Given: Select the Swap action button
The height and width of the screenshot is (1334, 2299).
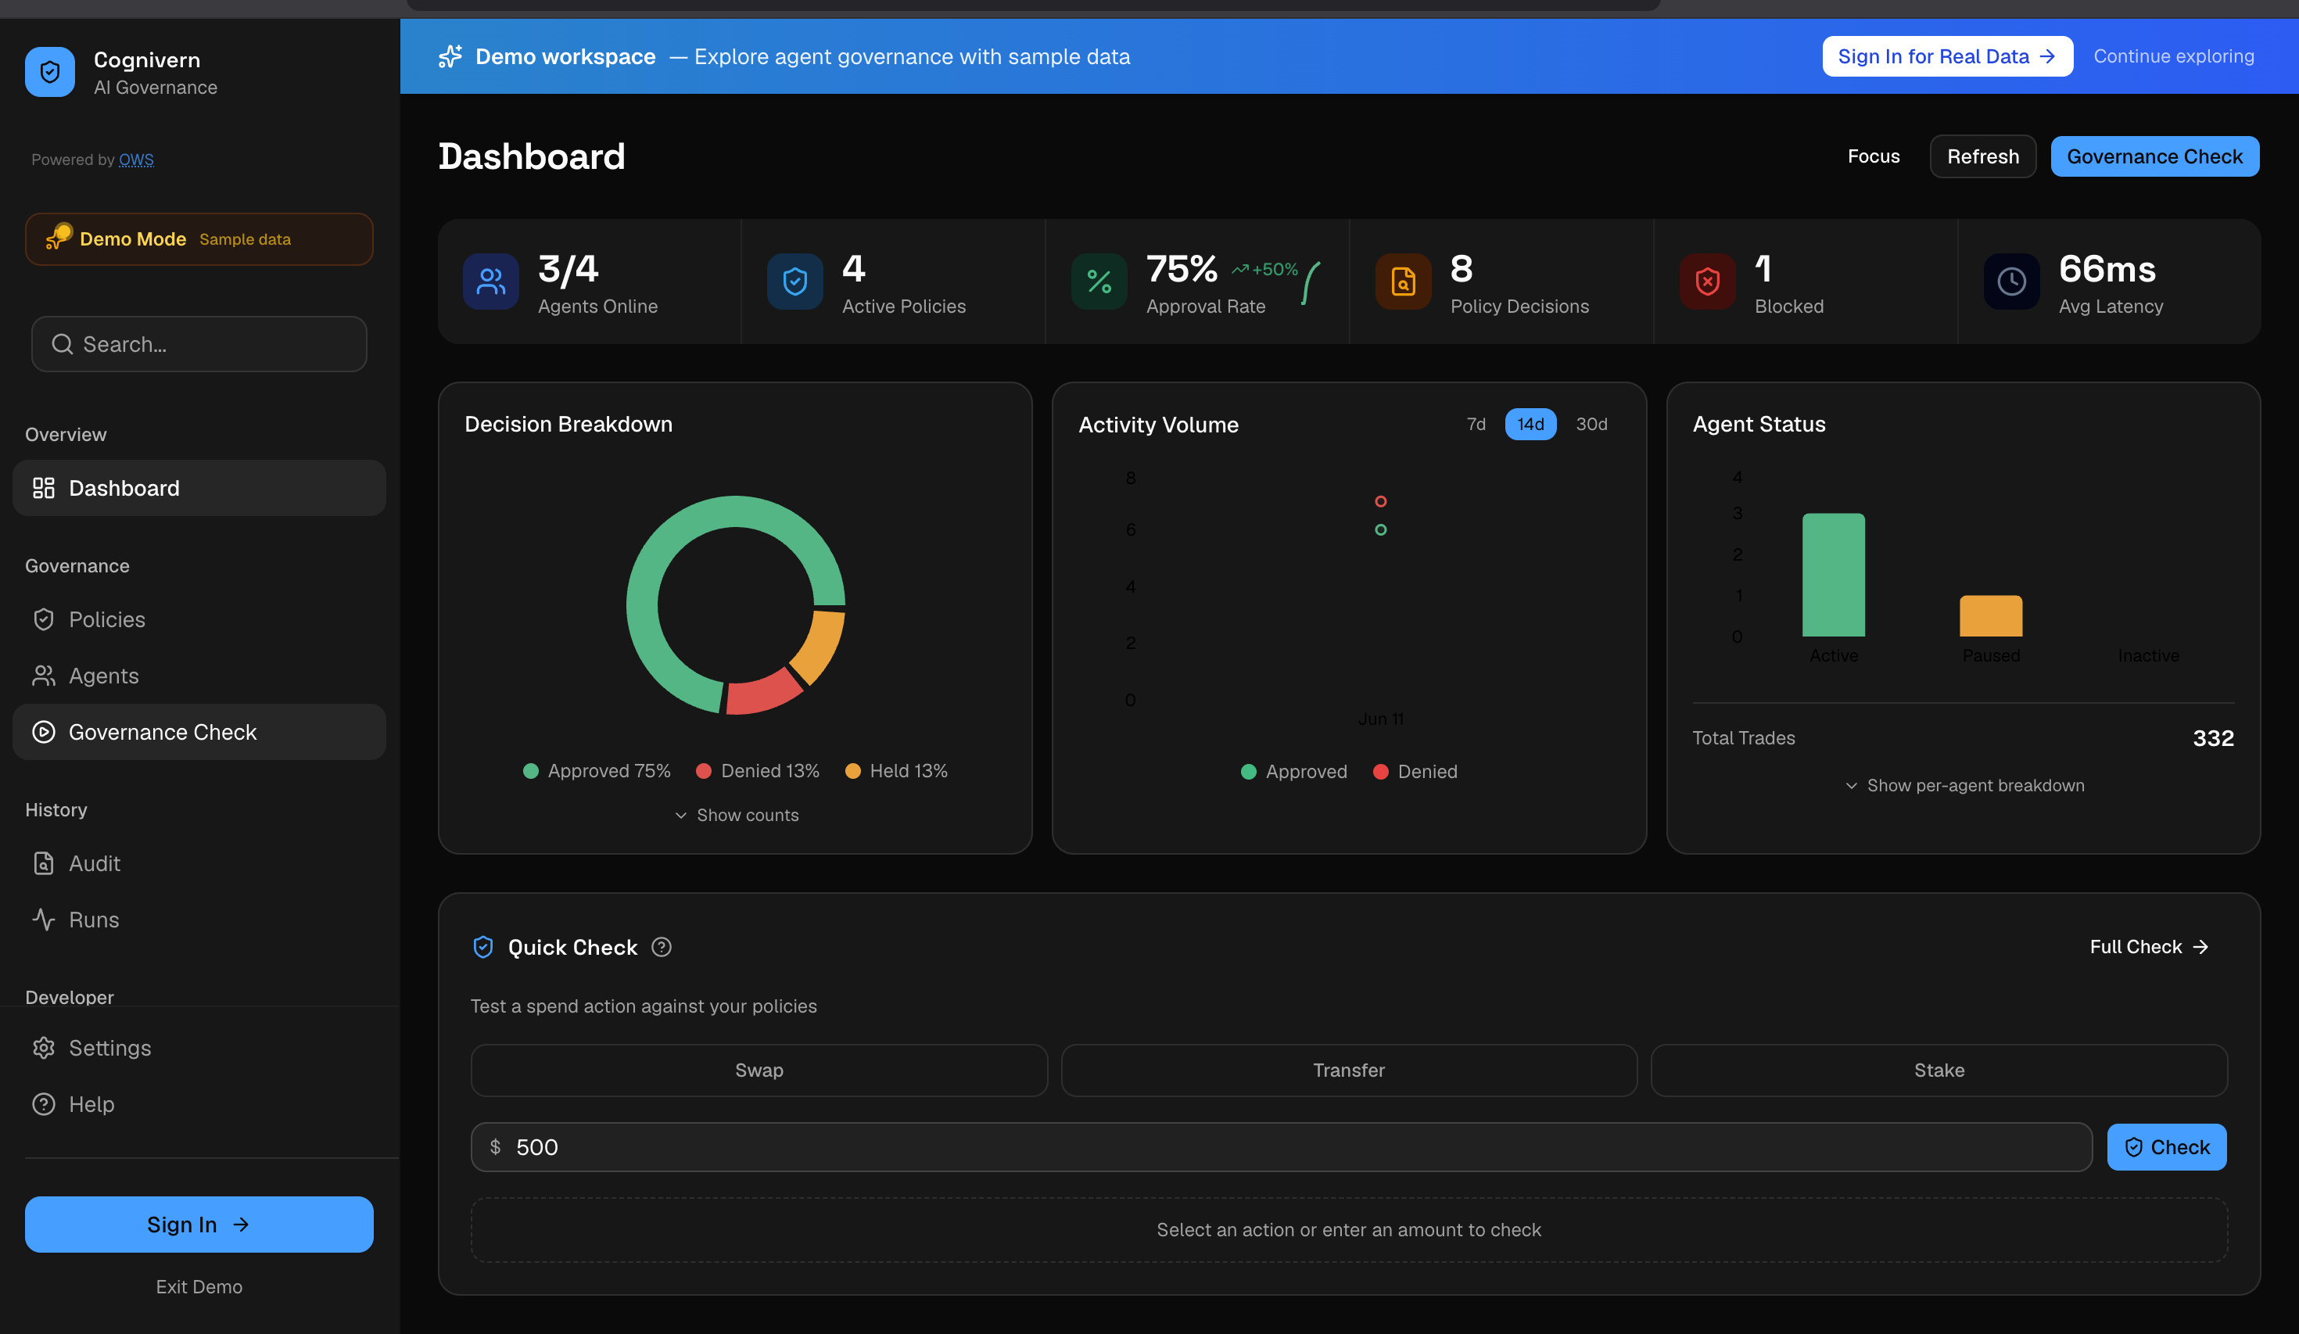Looking at the screenshot, I should 759,1070.
